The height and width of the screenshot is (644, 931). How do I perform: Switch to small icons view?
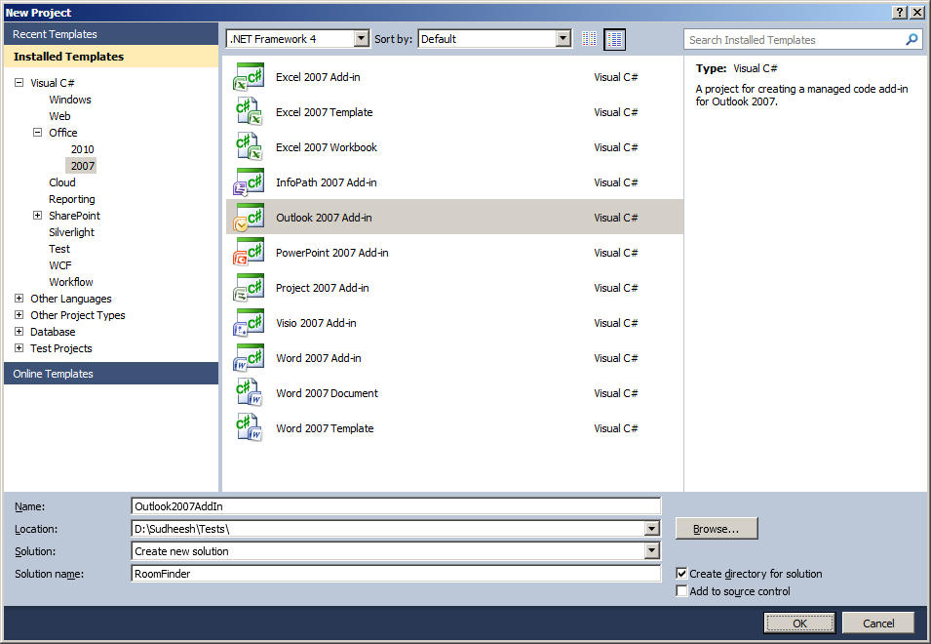point(589,39)
